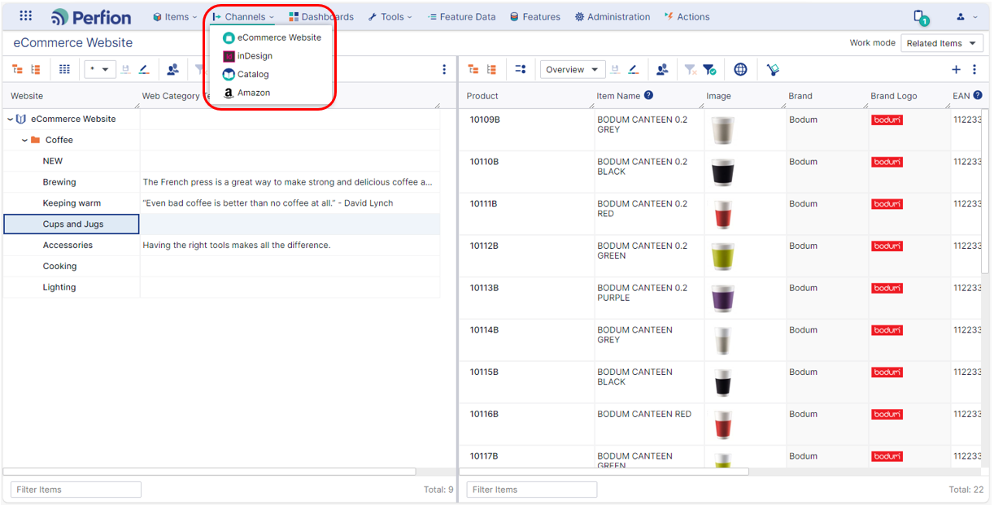Open the right panel three-dot menu
Image resolution: width=994 pixels, height=505 pixels.
pyautogui.click(x=974, y=69)
